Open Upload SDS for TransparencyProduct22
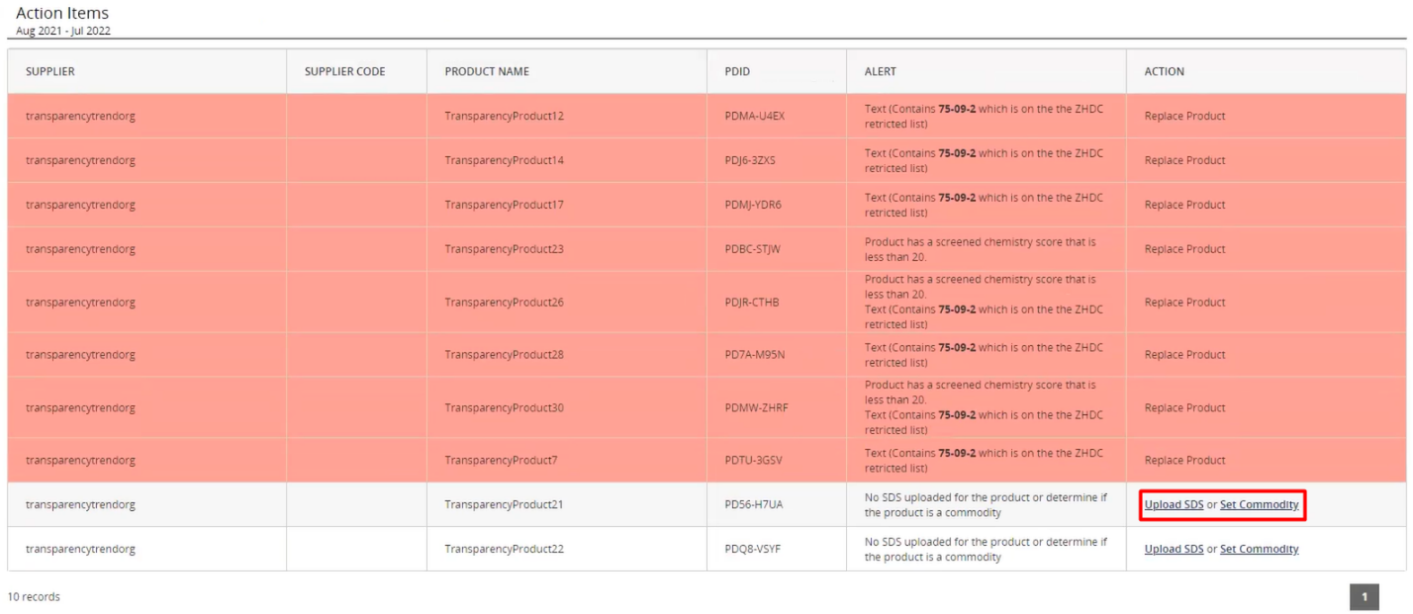The height and width of the screenshot is (614, 1413). point(1174,549)
